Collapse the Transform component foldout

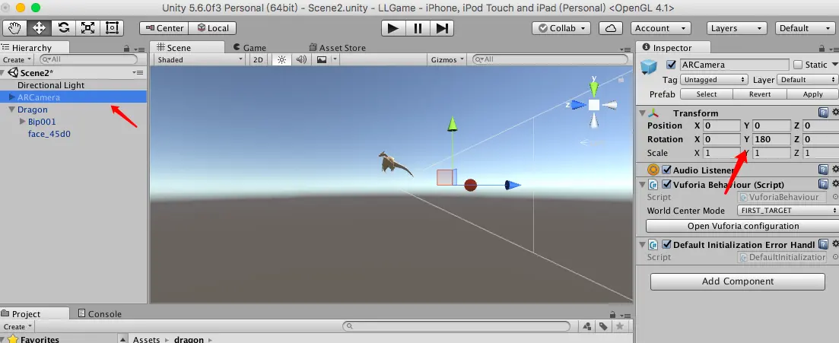point(642,113)
